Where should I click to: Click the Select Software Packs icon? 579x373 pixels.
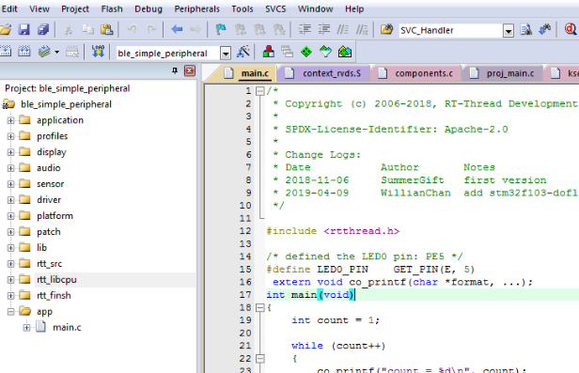pyautogui.click(x=325, y=52)
